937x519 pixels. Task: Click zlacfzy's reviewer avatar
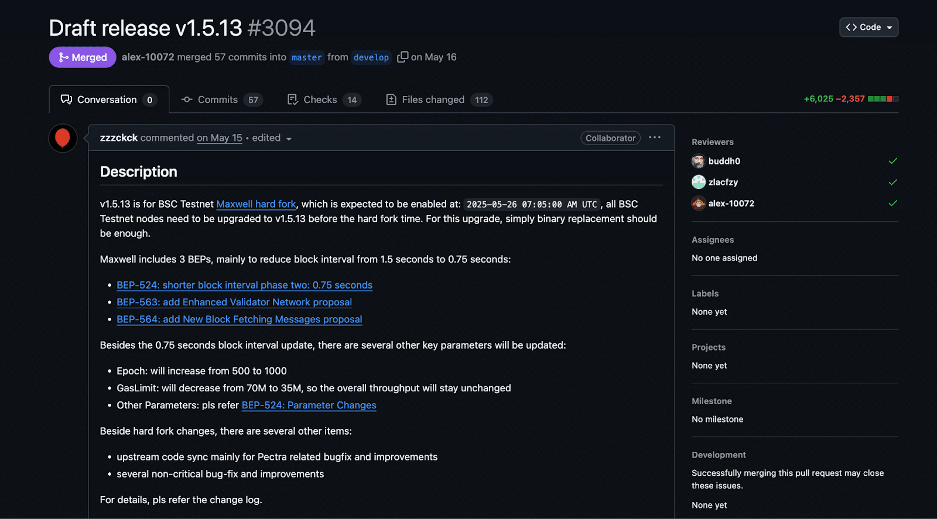point(698,182)
